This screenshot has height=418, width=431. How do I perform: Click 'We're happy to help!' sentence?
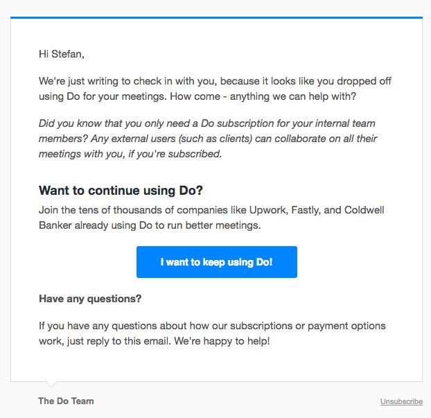point(222,341)
